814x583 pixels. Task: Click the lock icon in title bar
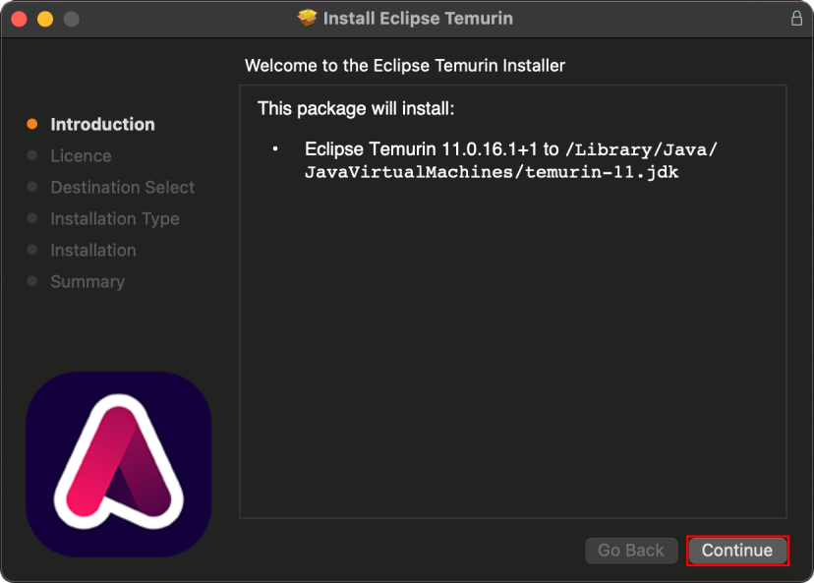tap(796, 19)
